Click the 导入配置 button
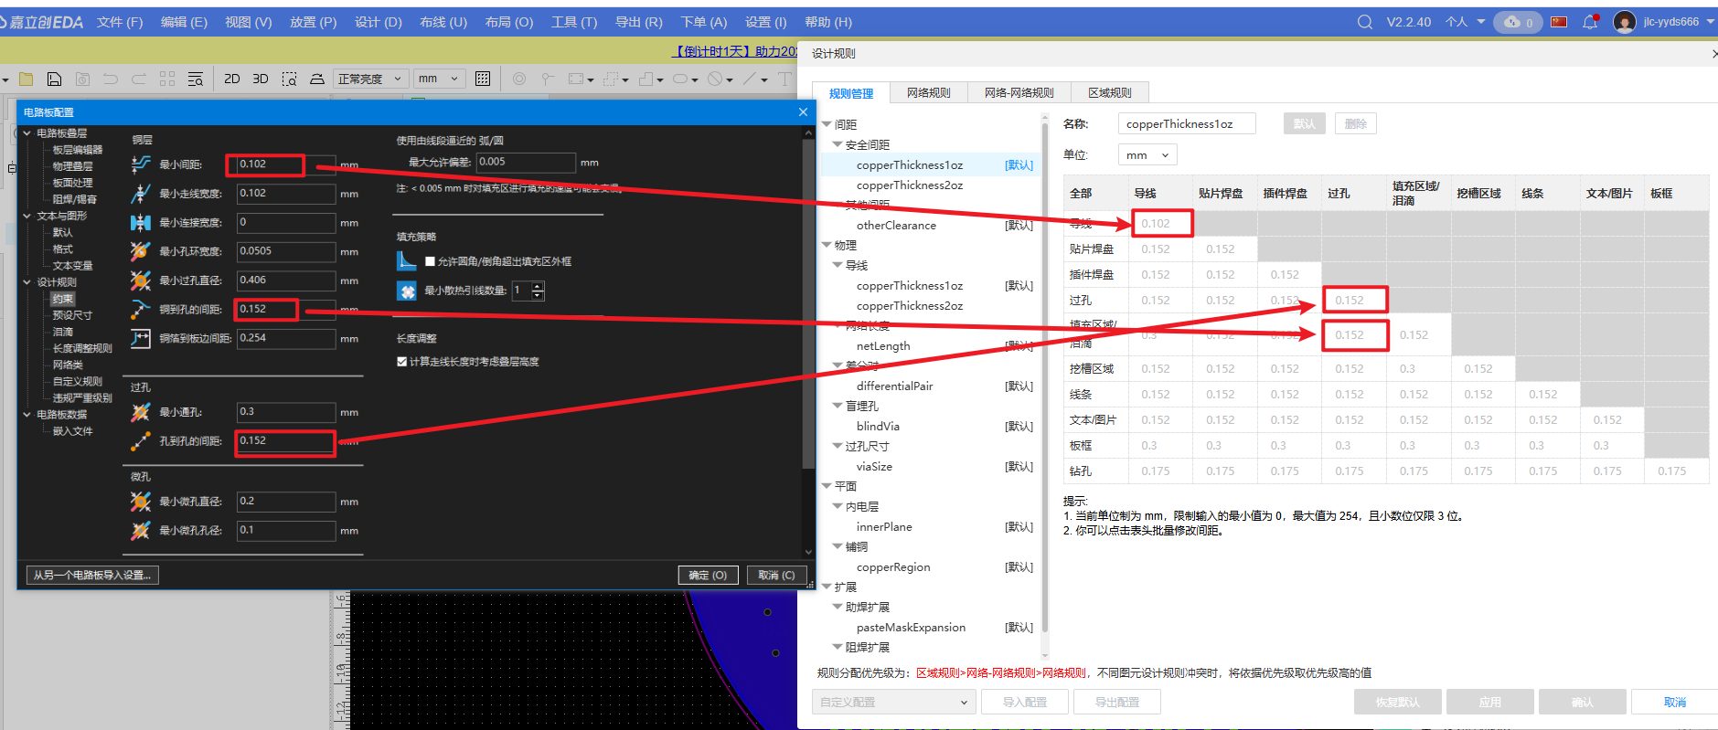The height and width of the screenshot is (730, 1718). 1025,703
